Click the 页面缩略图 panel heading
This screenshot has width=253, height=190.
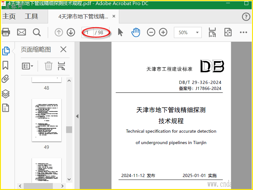pyautogui.click(x=36, y=49)
